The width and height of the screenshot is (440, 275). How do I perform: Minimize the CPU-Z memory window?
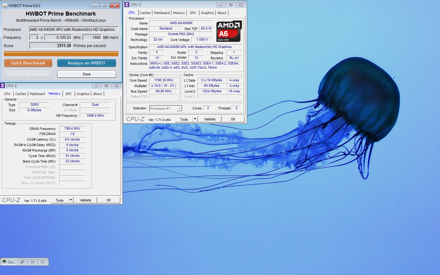96,86
